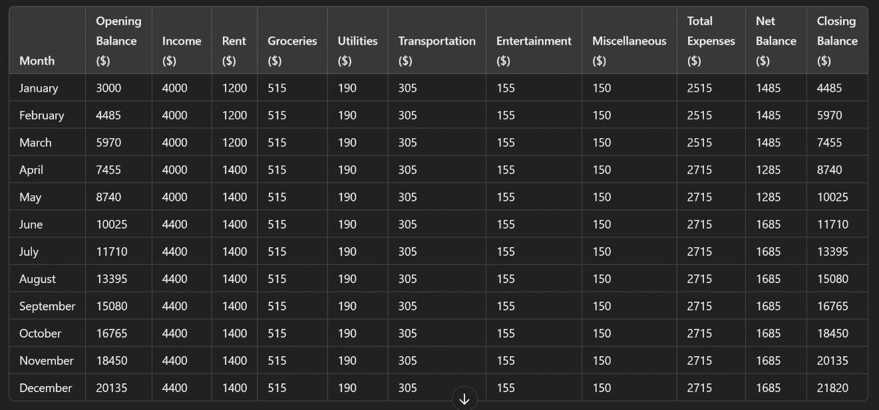Click January total expenses 2515
The width and height of the screenshot is (879, 410).
coord(699,88)
